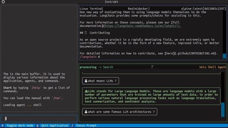Click the 'Linux Terminal' header label

pyautogui.click(x=91, y=9)
